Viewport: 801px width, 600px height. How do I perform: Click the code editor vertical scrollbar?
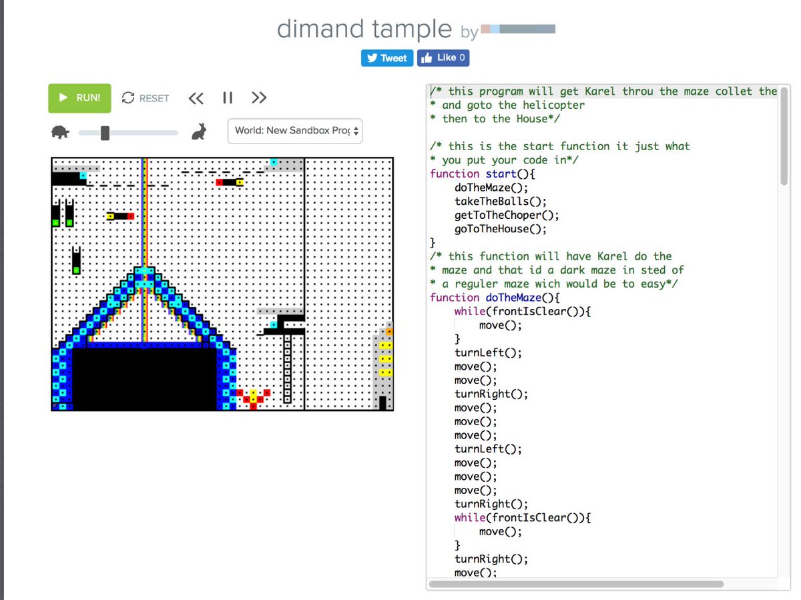(784, 137)
